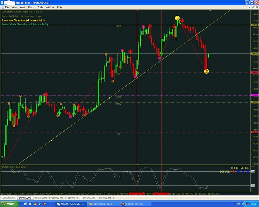Open the File menu
The height and width of the screenshot is (207, 259).
(7, 7)
